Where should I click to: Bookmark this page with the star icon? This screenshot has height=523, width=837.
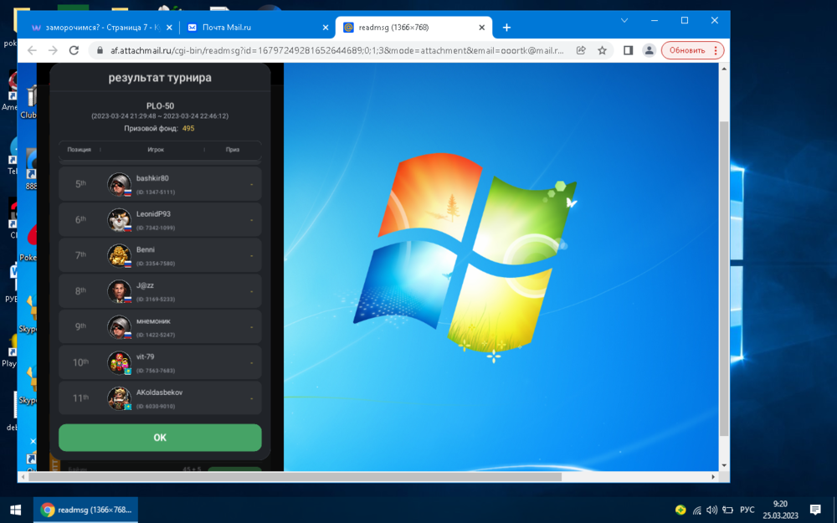coord(602,50)
